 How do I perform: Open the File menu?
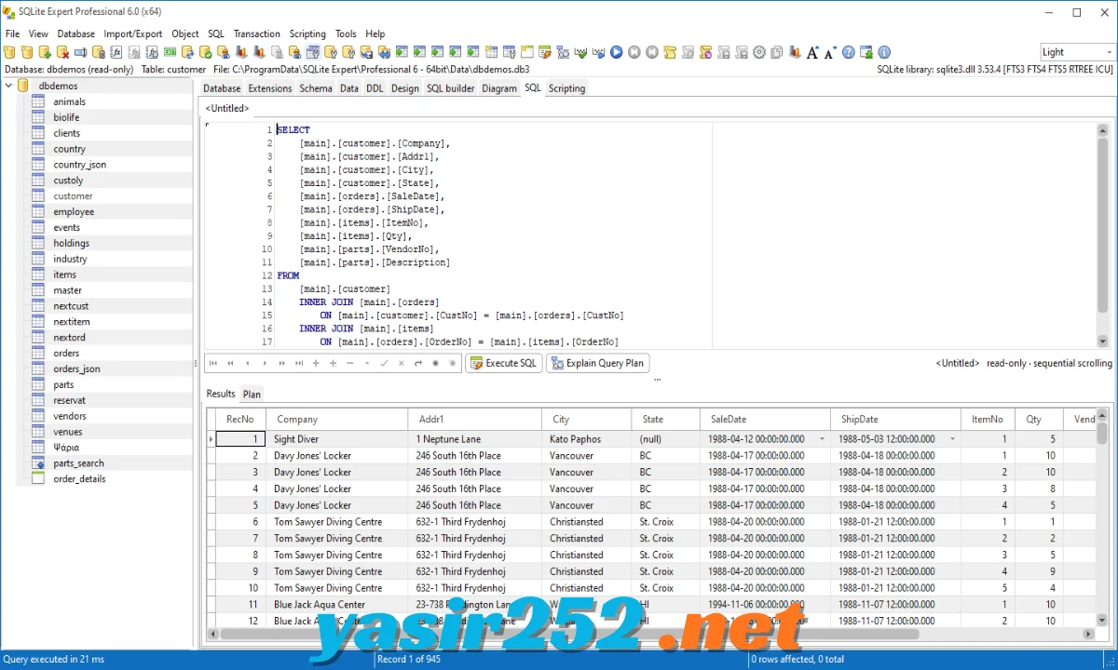coord(12,33)
